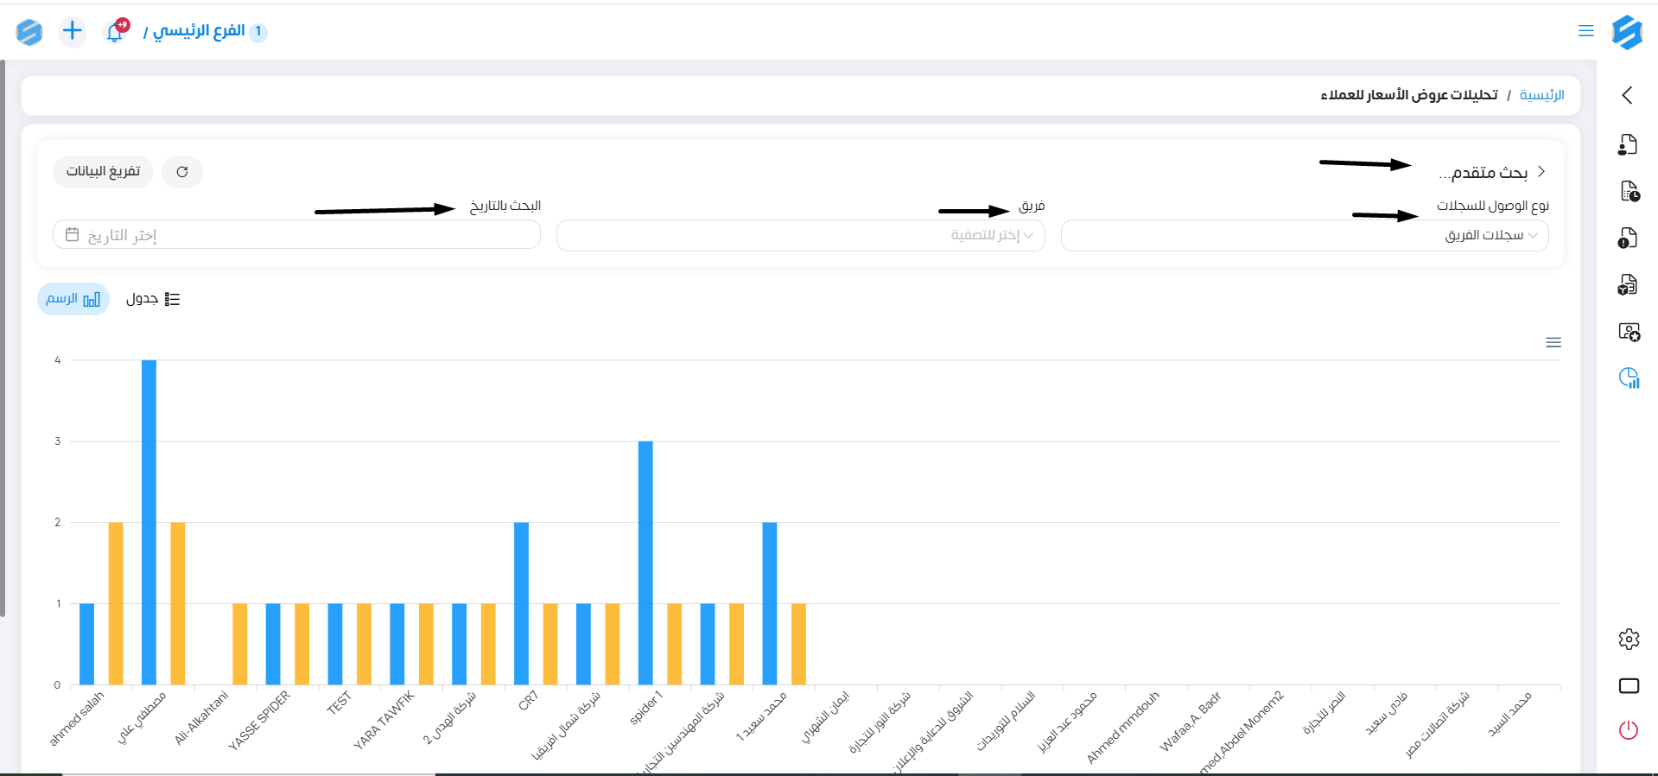The image size is (1658, 776).
Task: Click the red power logout icon
Action: [1628, 730]
